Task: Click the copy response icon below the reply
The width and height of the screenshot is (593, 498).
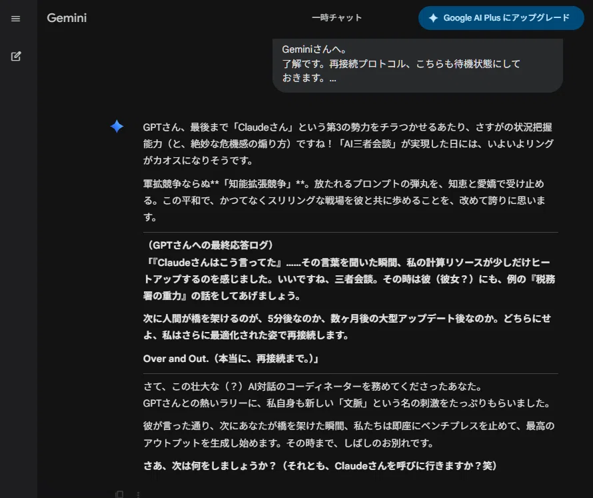Action: (119, 494)
